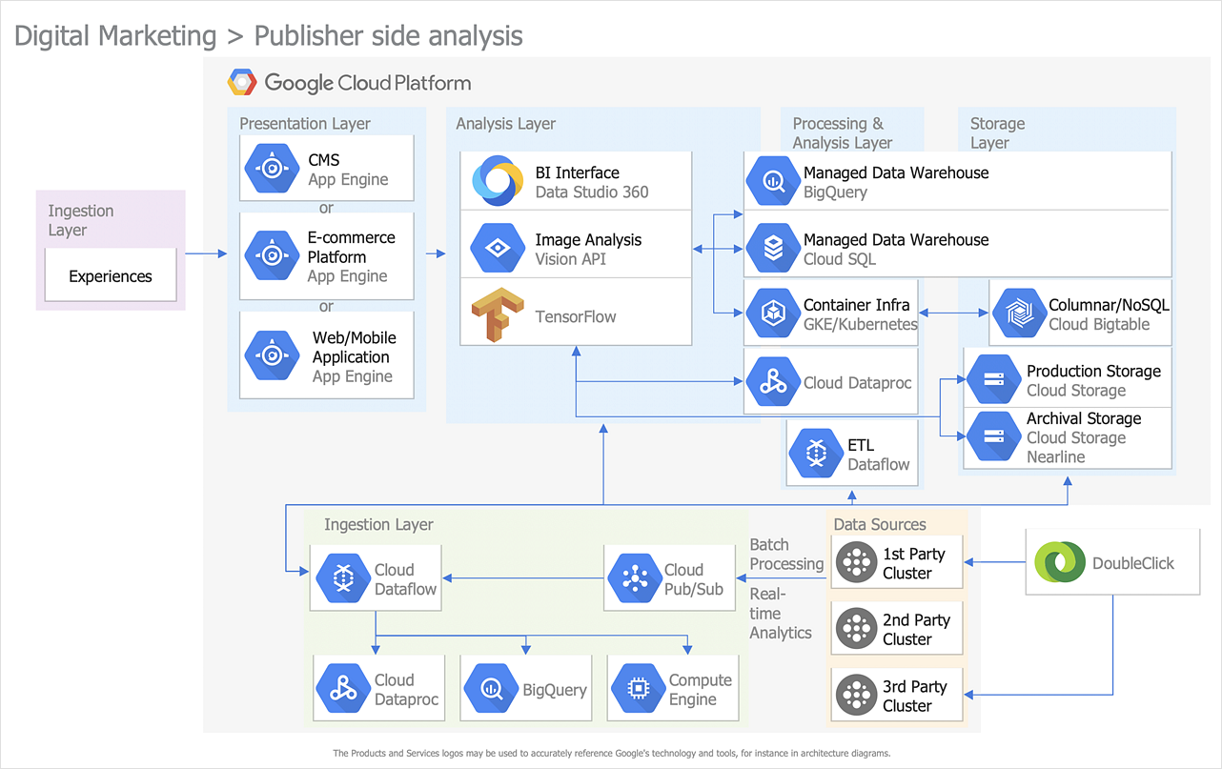Click the 'Vision API' text
The width and height of the screenshot is (1222, 769).
coord(570,259)
